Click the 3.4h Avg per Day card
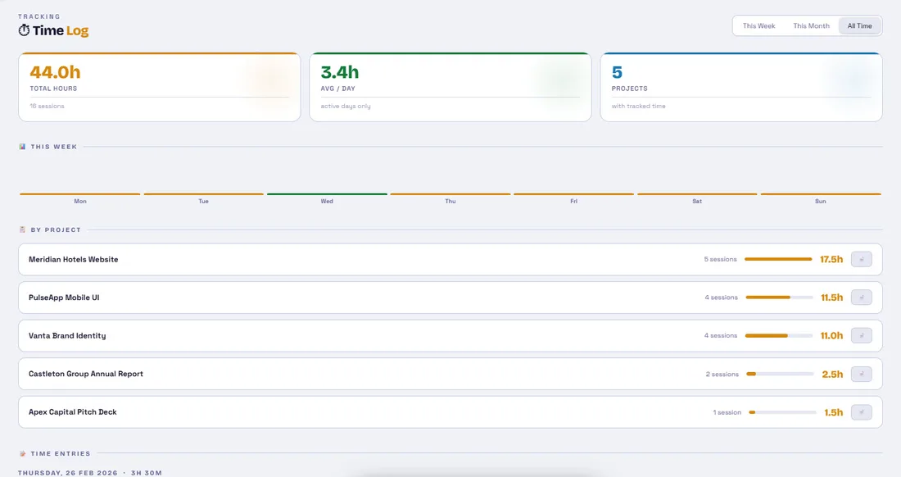The image size is (901, 477). (450, 86)
